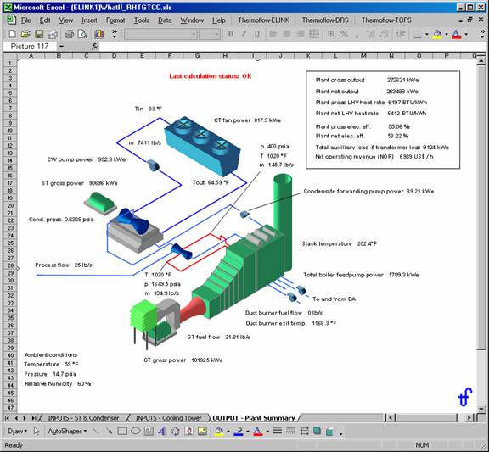Click the Decrease Indent button
Screen dimensions: 489x452
[x=401, y=34]
